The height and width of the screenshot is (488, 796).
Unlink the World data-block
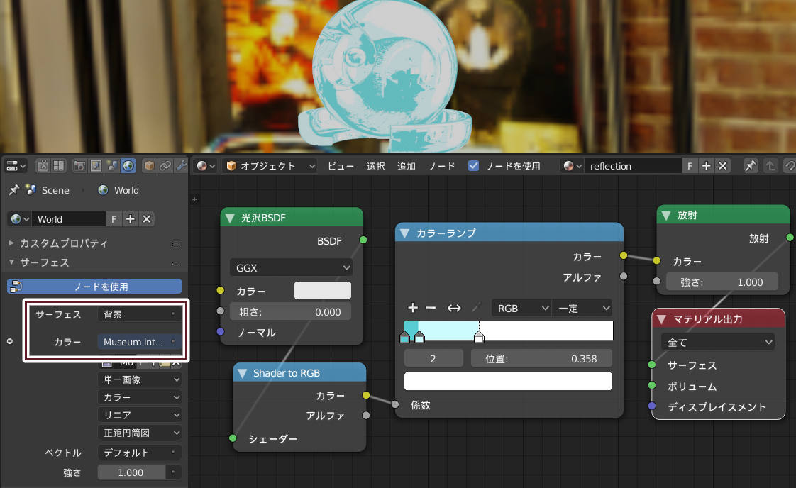147,219
